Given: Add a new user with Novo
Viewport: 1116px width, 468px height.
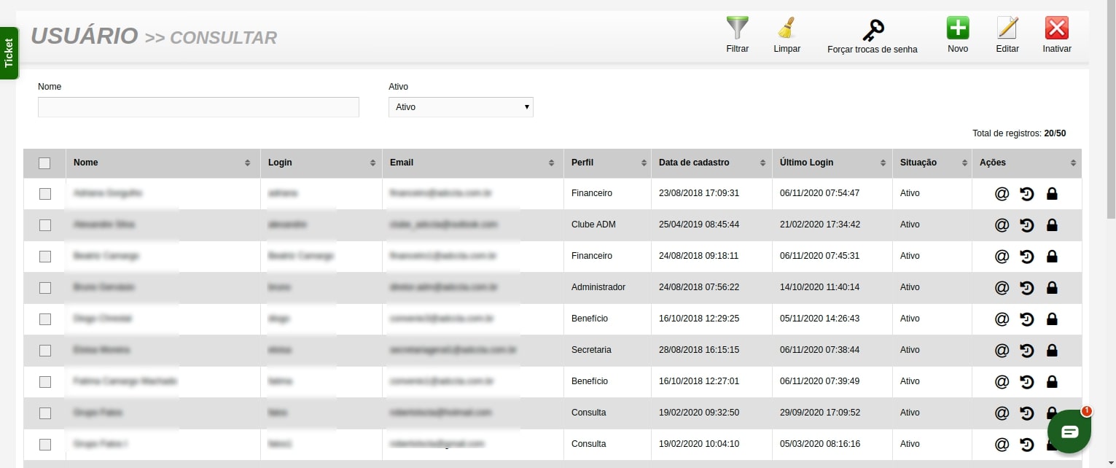Looking at the screenshot, I should click(x=957, y=29).
